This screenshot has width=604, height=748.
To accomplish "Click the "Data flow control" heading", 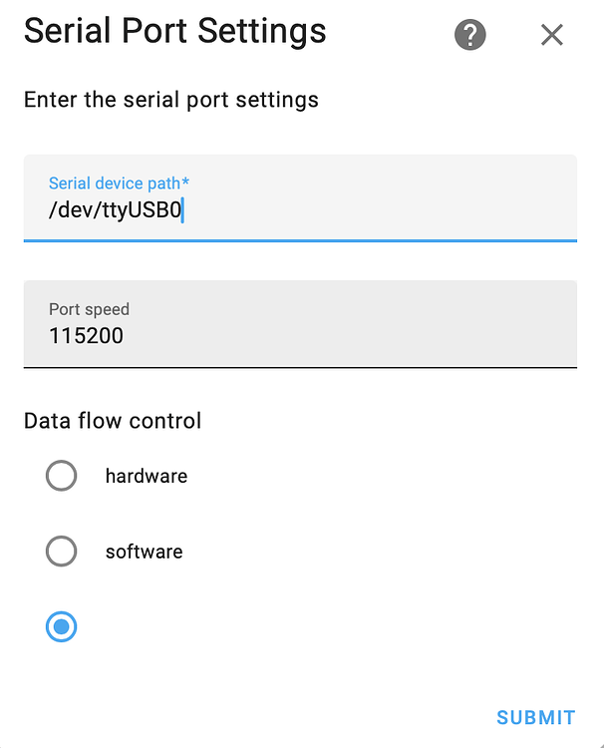I will point(113,421).
